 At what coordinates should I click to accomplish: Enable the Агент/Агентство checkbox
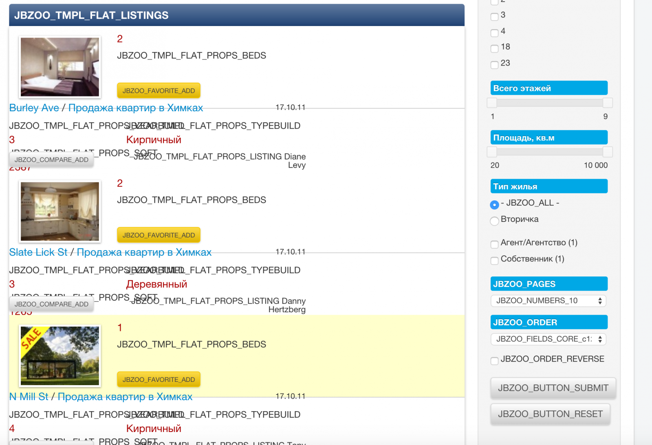494,244
